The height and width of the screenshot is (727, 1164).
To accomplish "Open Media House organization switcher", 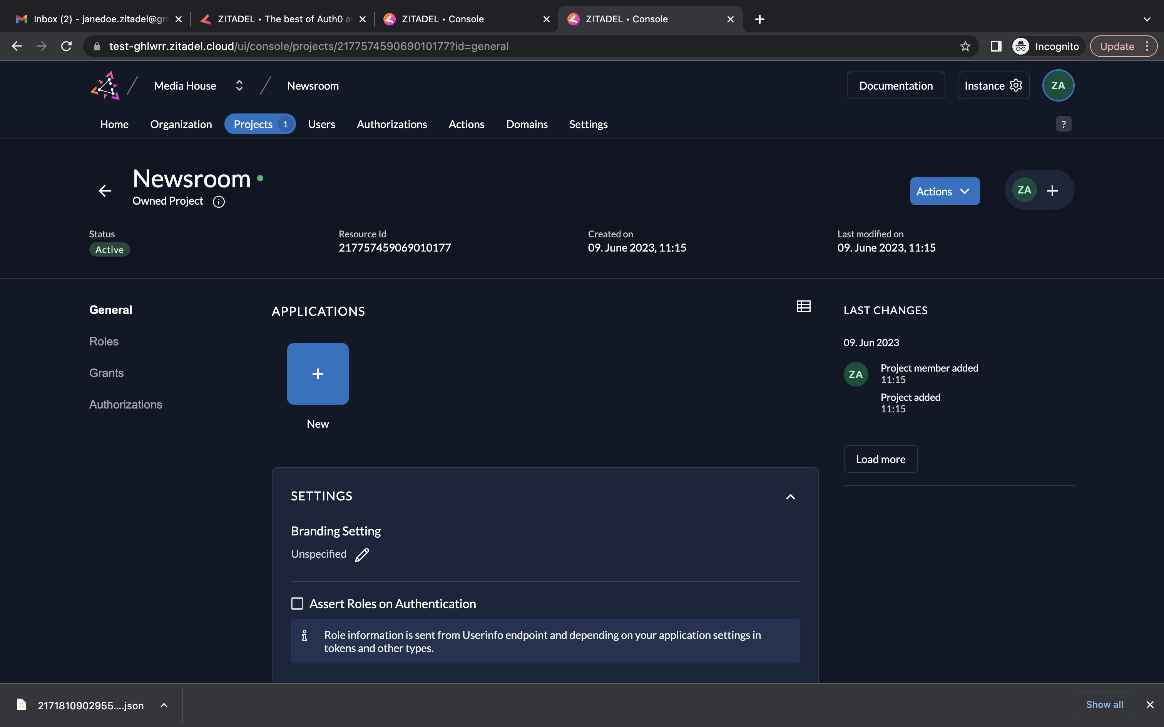I will [239, 85].
